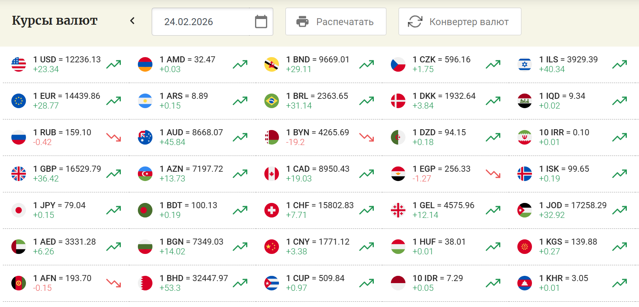Select the 1 JPY = 79.04 rate
This screenshot has height=307, width=639.
[59, 205]
